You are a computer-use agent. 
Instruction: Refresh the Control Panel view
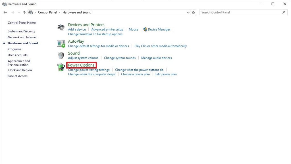pyautogui.click(x=194, y=13)
